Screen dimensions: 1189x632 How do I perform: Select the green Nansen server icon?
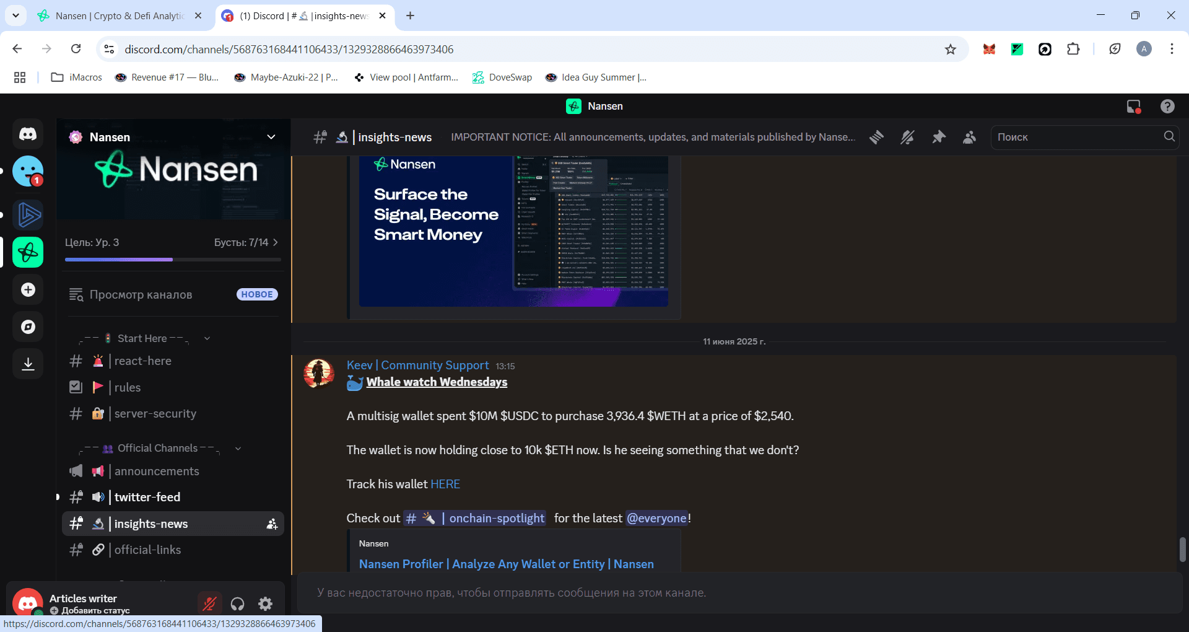pyautogui.click(x=28, y=252)
